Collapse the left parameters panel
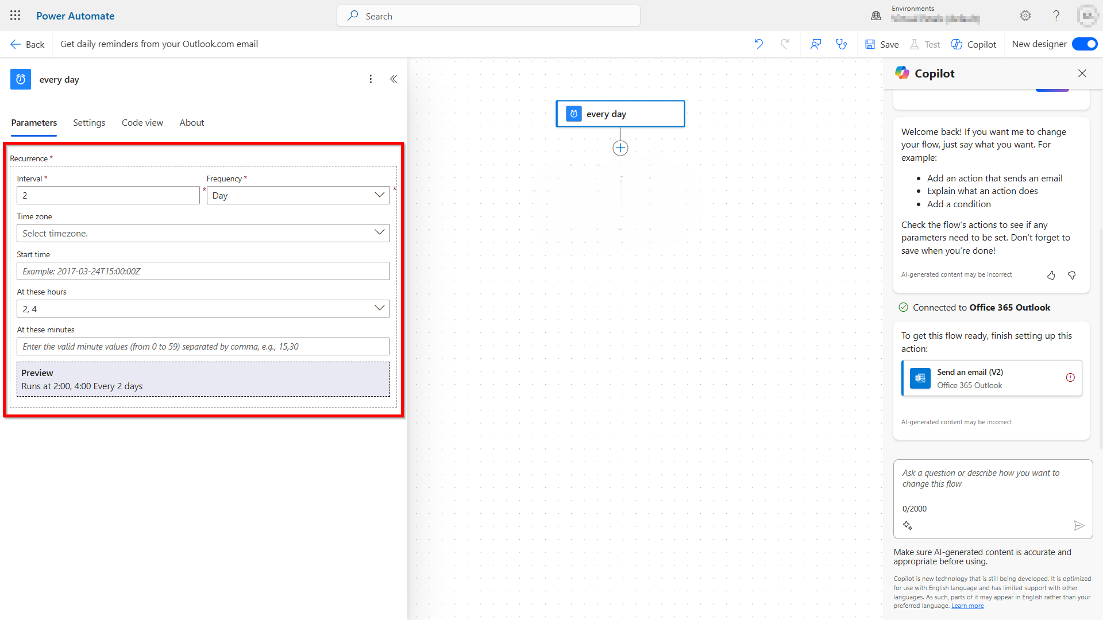The height and width of the screenshot is (620, 1103). point(394,79)
